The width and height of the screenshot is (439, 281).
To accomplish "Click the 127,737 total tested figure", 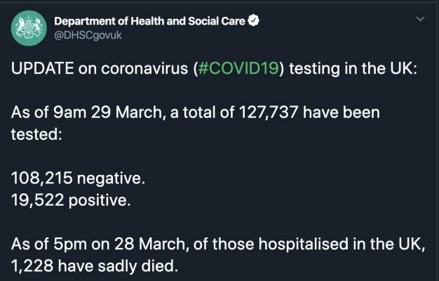I will coord(268,112).
